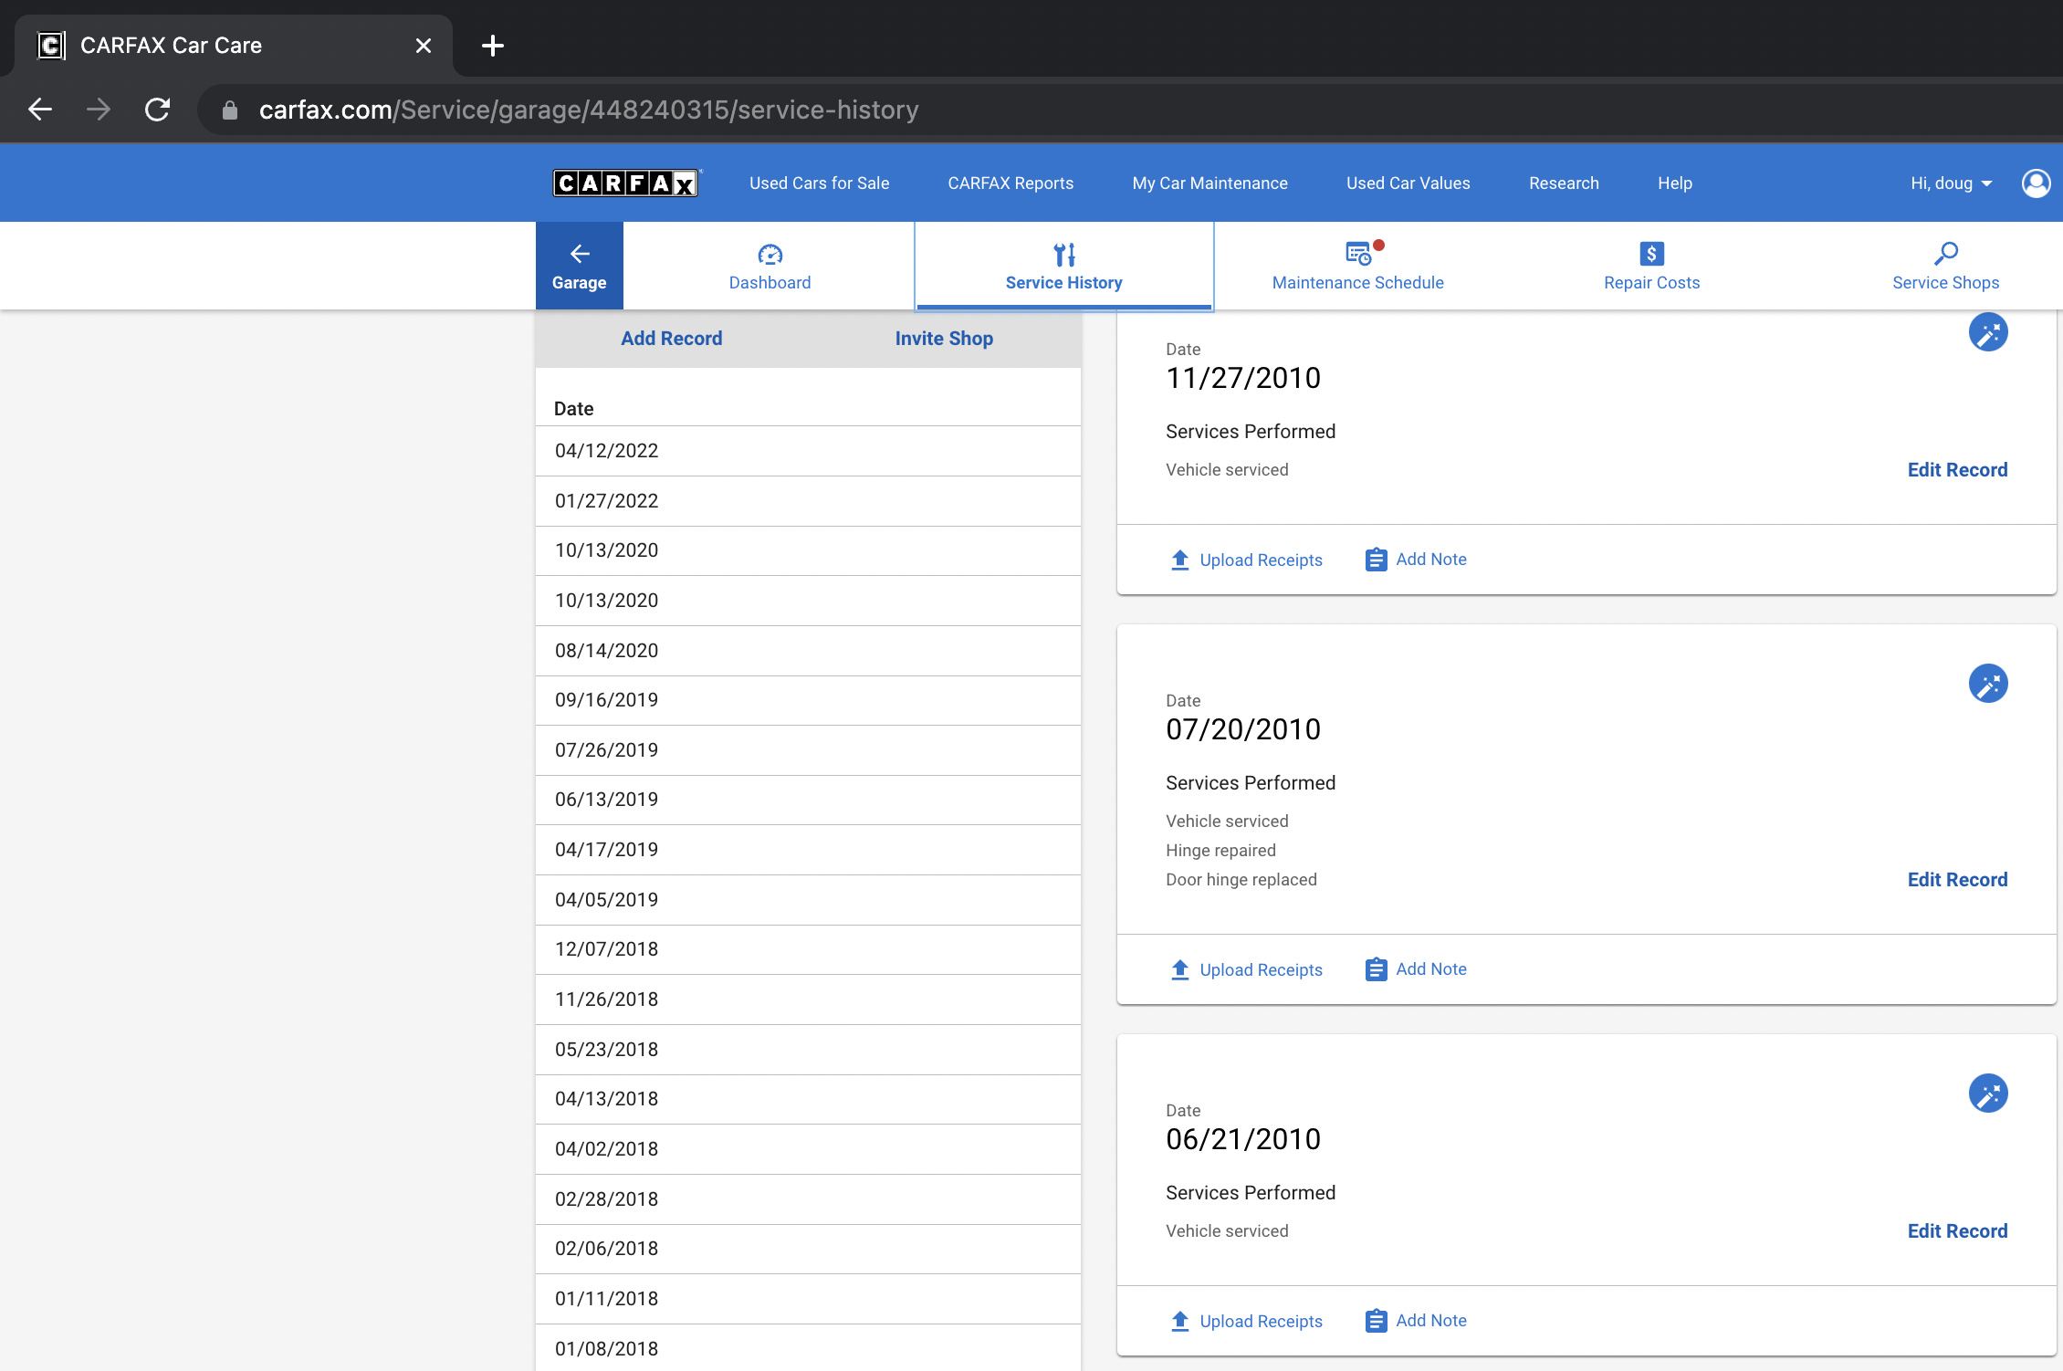
Task: Reload the page with the refresh icon
Action: pos(158,110)
